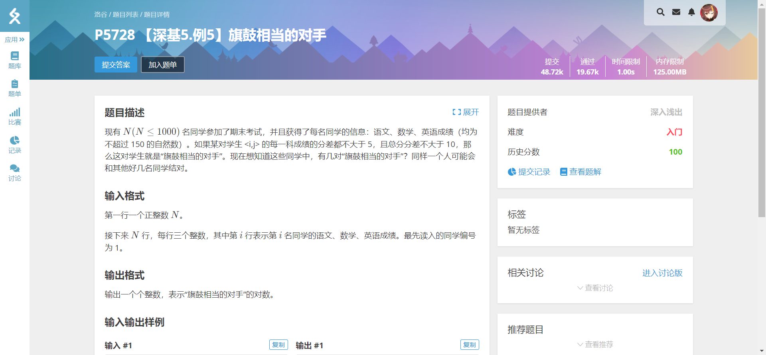Copy sample input #1 with 复制

pyautogui.click(x=278, y=345)
